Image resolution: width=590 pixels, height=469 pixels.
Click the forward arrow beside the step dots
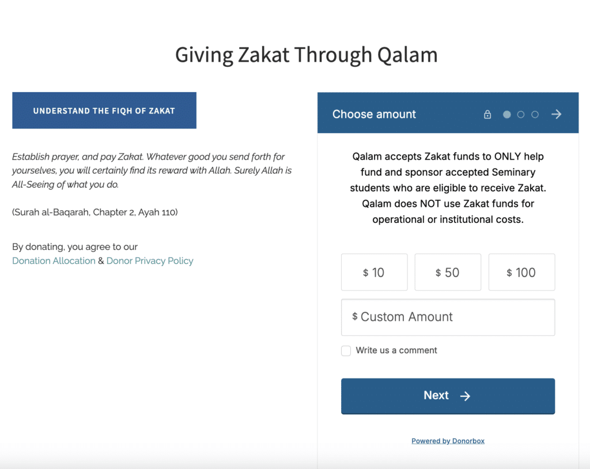pos(555,114)
